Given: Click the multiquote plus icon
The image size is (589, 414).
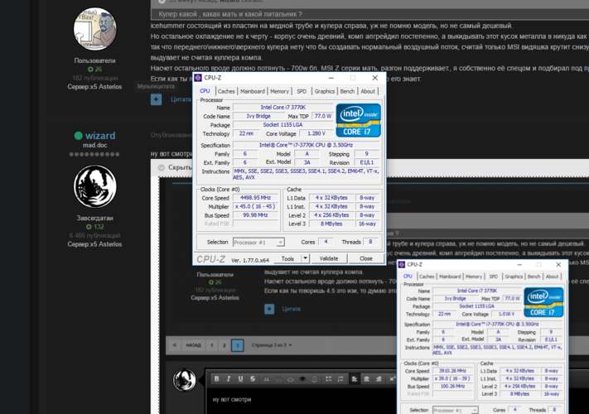Looking at the screenshot, I should tap(156, 99).
